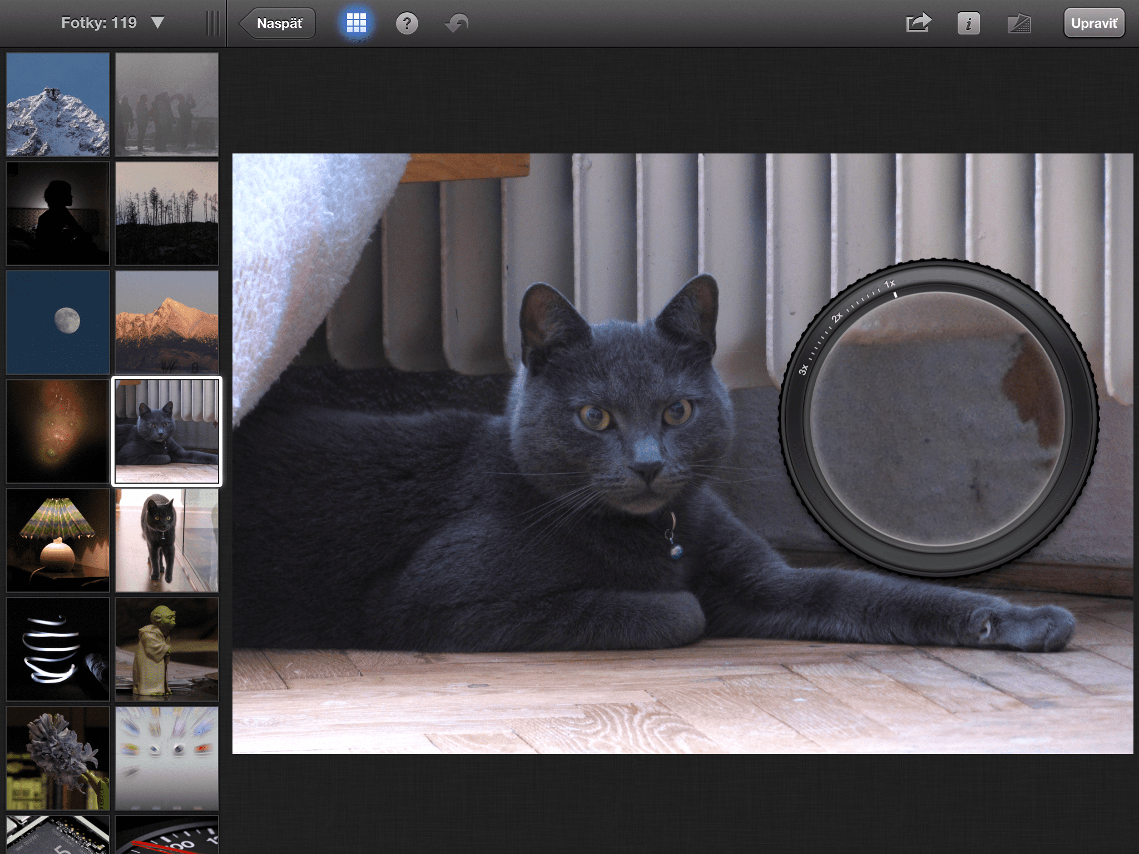This screenshot has height=854, width=1139.
Task: Select the Yoda figurine thumbnail
Action: 167,649
